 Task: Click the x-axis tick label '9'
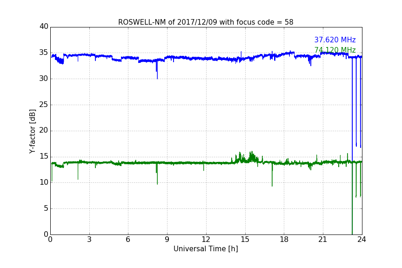coord(167,240)
